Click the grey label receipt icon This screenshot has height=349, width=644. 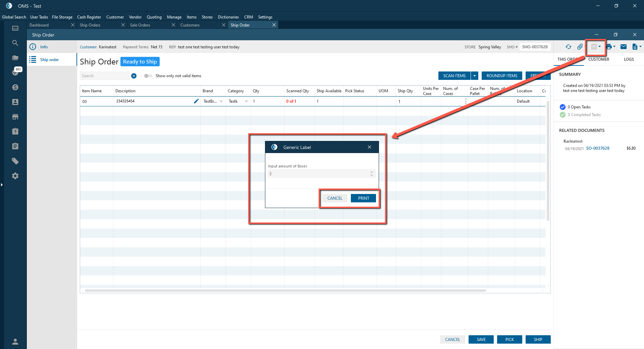click(594, 47)
